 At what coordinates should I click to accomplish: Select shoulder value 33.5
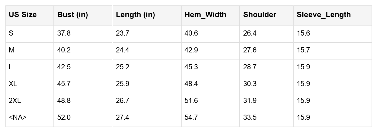pos(250,118)
